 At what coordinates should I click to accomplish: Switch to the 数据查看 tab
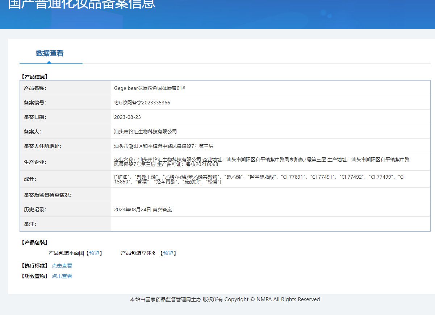point(50,53)
